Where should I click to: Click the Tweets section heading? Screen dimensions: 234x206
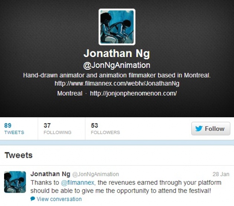pyautogui.click(x=19, y=155)
